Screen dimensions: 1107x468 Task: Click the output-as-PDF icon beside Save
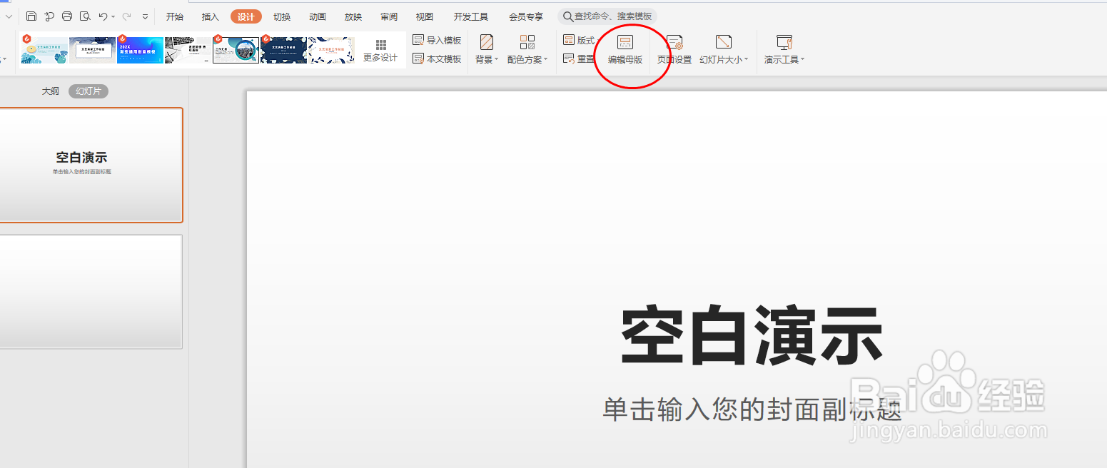click(49, 16)
